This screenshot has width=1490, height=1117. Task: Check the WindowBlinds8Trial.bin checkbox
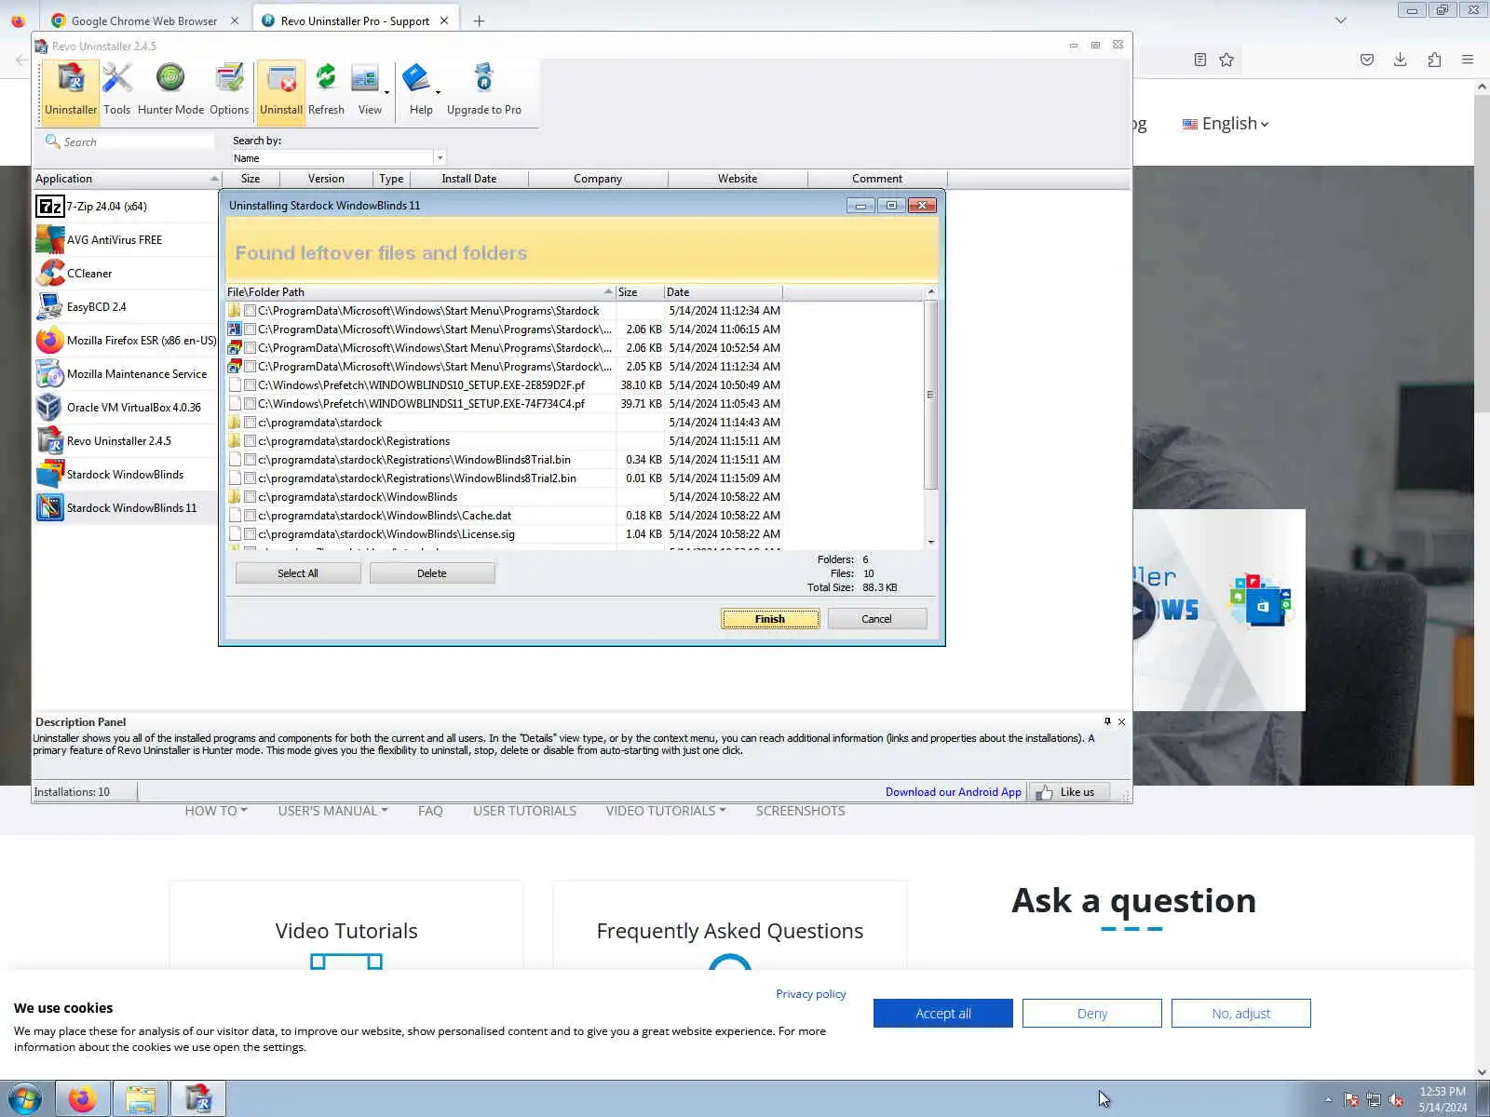coord(250,460)
